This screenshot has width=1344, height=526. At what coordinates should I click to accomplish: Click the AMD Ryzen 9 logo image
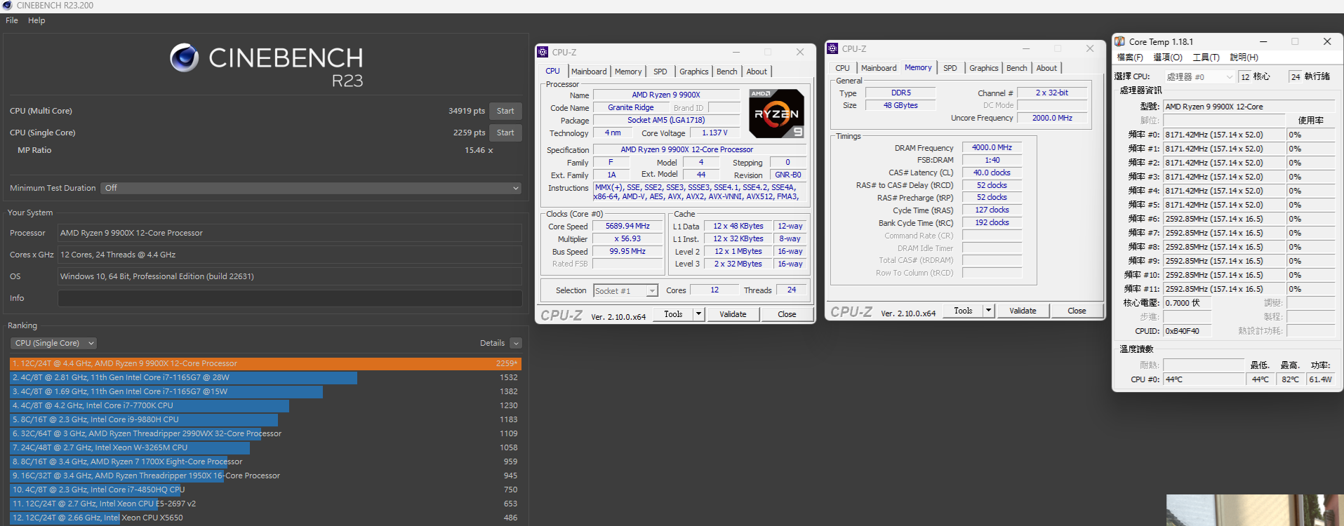tap(776, 113)
